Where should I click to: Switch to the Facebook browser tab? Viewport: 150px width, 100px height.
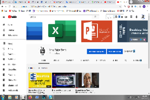click(46, 2)
